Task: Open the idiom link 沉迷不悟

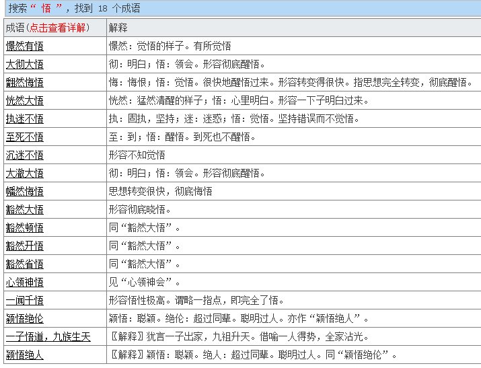Action: 24,155
